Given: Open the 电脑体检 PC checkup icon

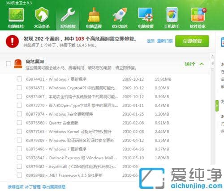Looking at the screenshot, I should point(16,18).
